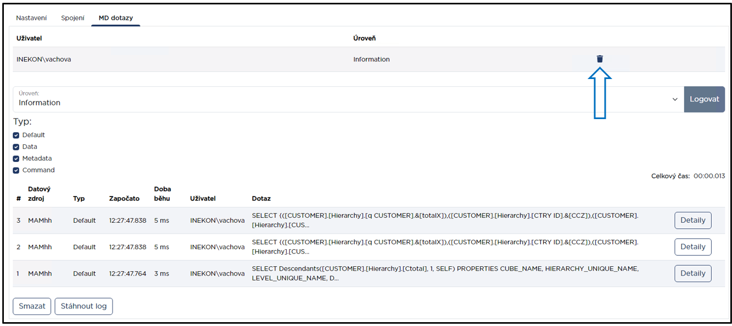Download the log with Stáhnout log
Screen dimensions: 732x326
[x=83, y=306]
